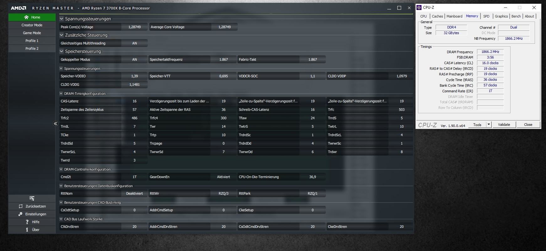Click DRAM Frequency field in CPU-Z
Image resolution: width=546 pixels, height=251 pixels.
coord(490,52)
